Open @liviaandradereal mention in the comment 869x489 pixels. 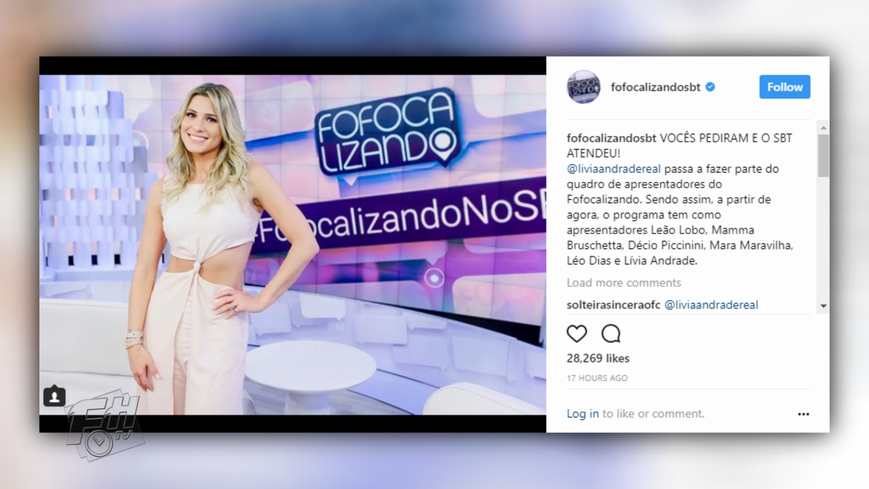point(711,305)
